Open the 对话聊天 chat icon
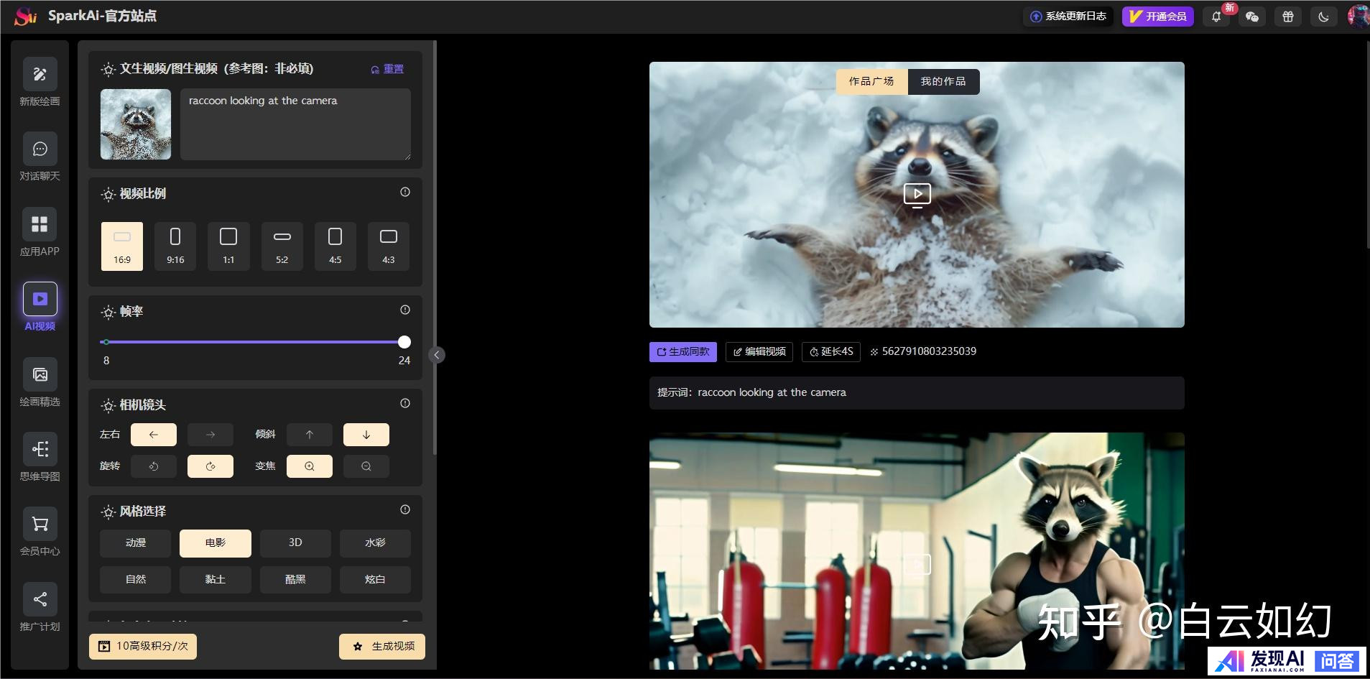The width and height of the screenshot is (1370, 679). pos(40,149)
